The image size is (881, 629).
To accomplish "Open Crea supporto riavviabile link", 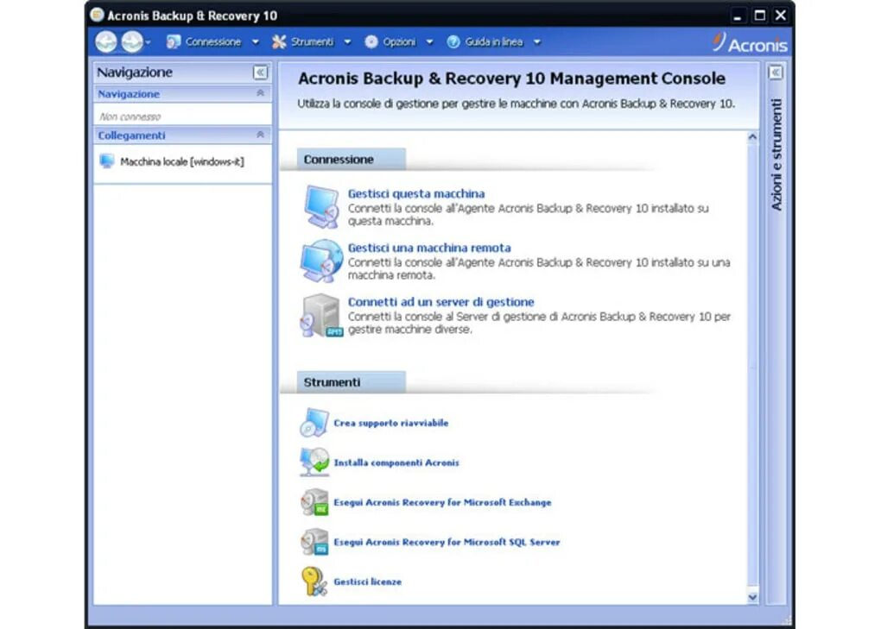I will 391,423.
